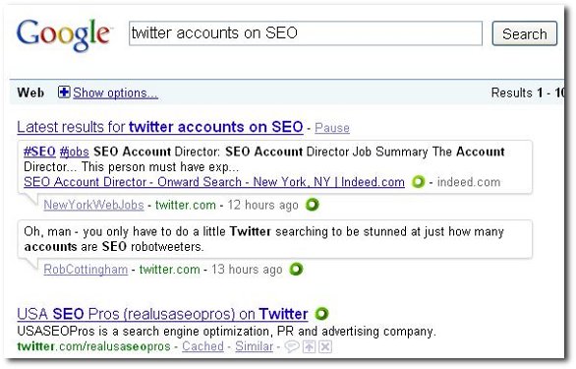Screen dimensions: 576x369
Task: Open the #SEO hashtag link
Action: pyautogui.click(x=39, y=152)
